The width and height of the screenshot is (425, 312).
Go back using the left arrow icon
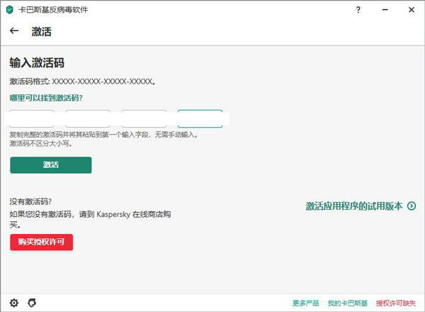(14, 31)
